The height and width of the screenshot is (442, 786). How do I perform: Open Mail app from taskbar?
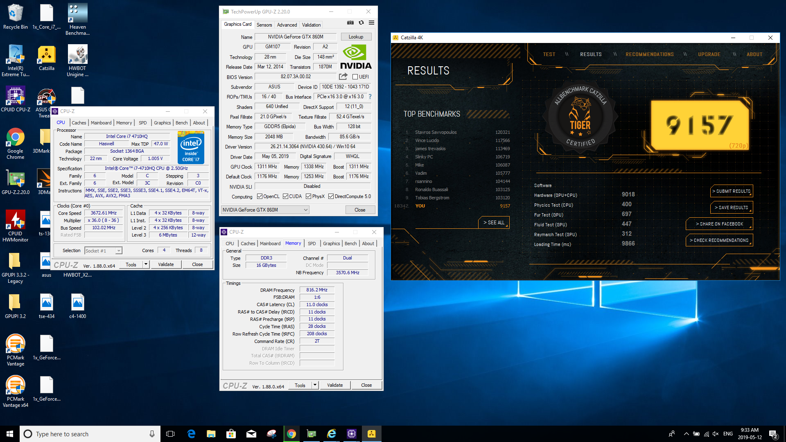251,434
